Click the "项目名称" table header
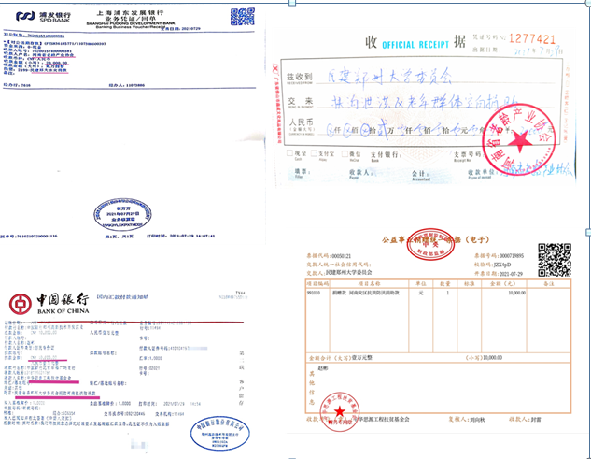The height and width of the screenshot is (459, 591). (x=369, y=283)
